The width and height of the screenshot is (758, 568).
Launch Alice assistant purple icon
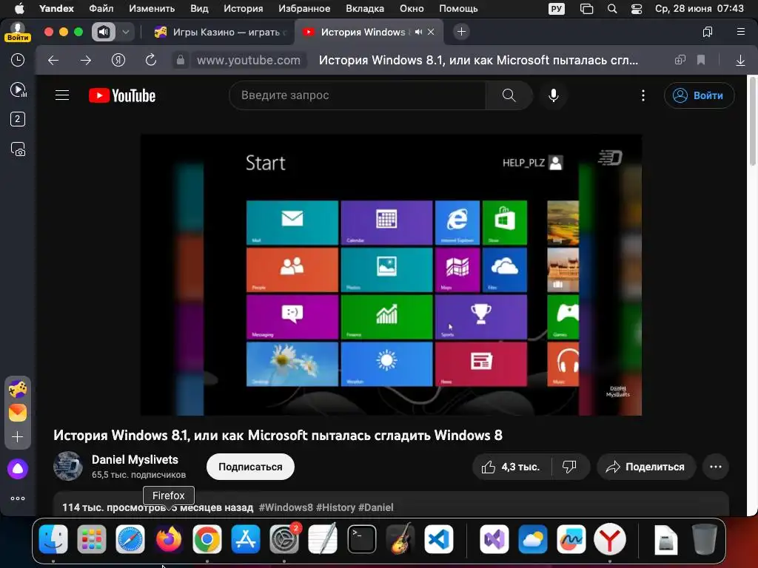pos(18,468)
